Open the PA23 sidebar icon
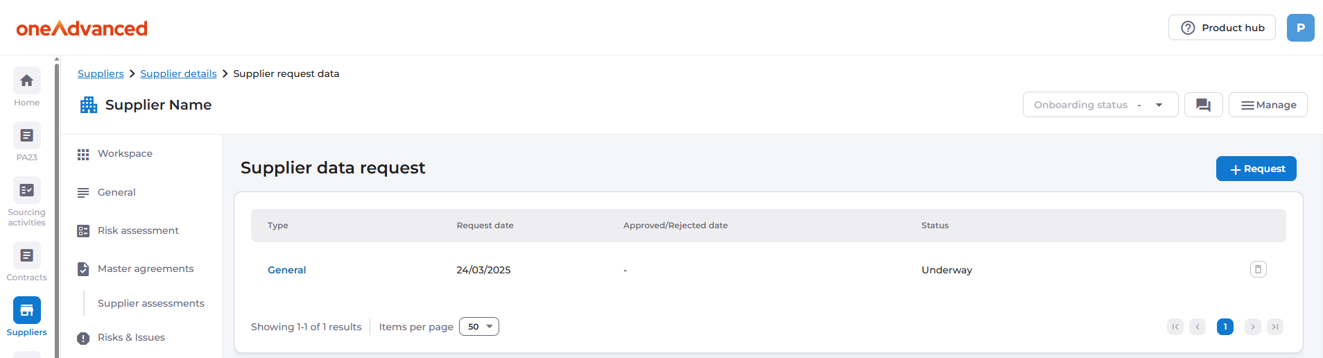Screen dimensions: 1323x358 pyautogui.click(x=26, y=136)
